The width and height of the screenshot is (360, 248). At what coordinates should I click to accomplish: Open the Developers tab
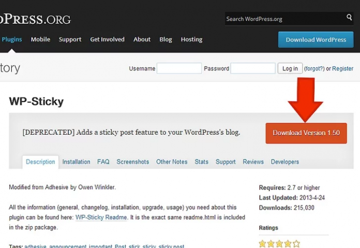point(284,162)
